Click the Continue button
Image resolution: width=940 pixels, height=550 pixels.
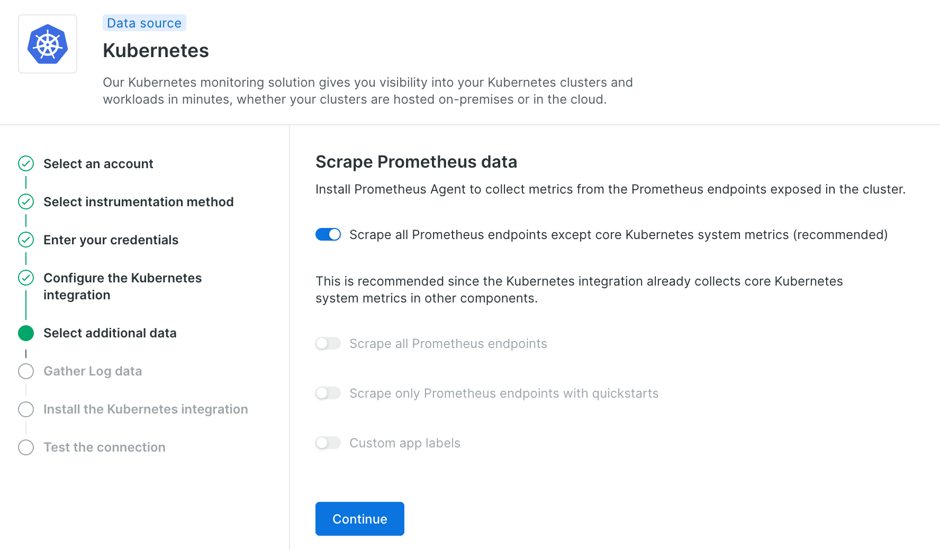coord(360,519)
